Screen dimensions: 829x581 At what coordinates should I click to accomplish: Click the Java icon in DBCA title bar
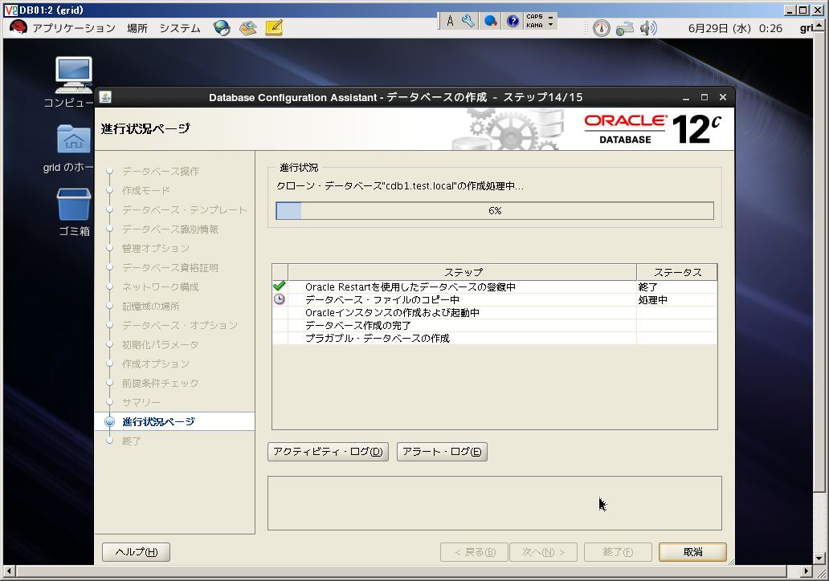[x=105, y=97]
